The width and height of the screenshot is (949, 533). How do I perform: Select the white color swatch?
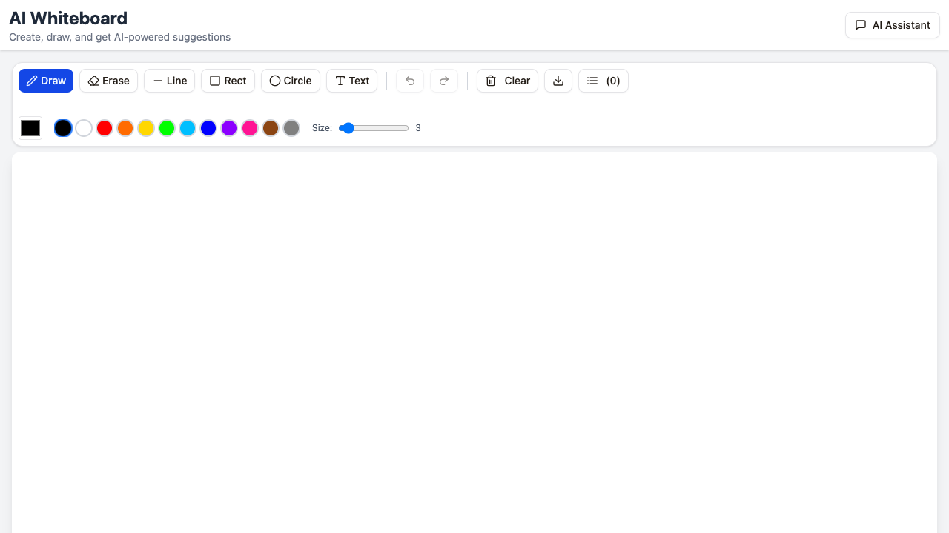84,128
